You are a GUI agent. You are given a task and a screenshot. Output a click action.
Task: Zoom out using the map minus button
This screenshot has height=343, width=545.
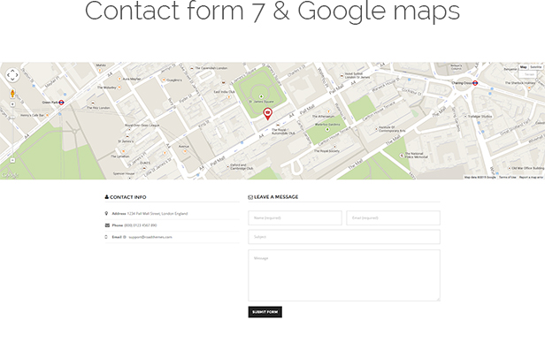12,160
